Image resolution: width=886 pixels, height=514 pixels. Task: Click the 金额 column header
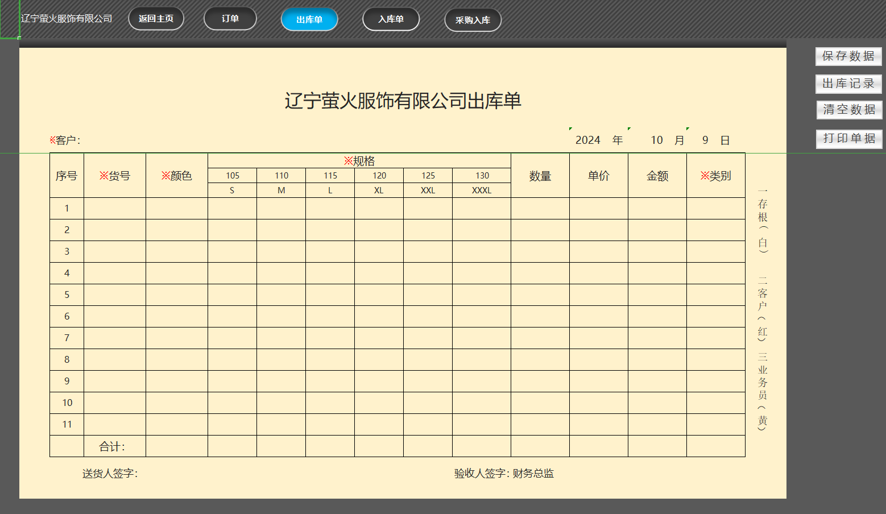[657, 176]
